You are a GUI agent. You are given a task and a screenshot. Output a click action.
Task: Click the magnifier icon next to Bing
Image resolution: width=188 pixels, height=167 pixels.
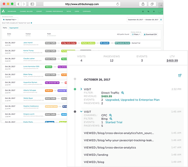point(111,119)
